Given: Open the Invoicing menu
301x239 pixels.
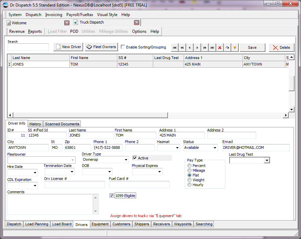Looking at the screenshot, I should pyautogui.click(x=54, y=15).
